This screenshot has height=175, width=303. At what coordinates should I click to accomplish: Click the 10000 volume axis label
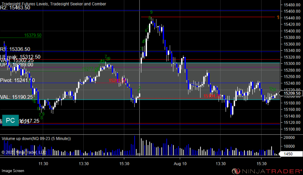[x=289, y=147]
